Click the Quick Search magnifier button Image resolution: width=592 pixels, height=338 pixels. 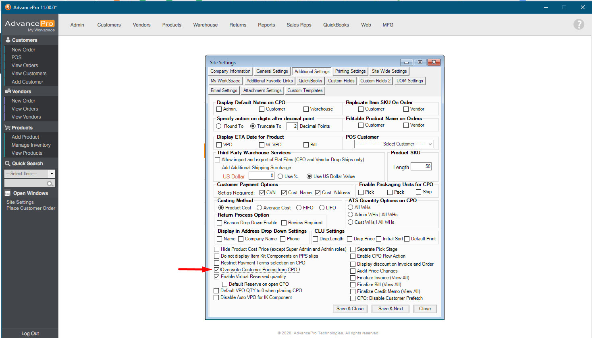click(50, 184)
